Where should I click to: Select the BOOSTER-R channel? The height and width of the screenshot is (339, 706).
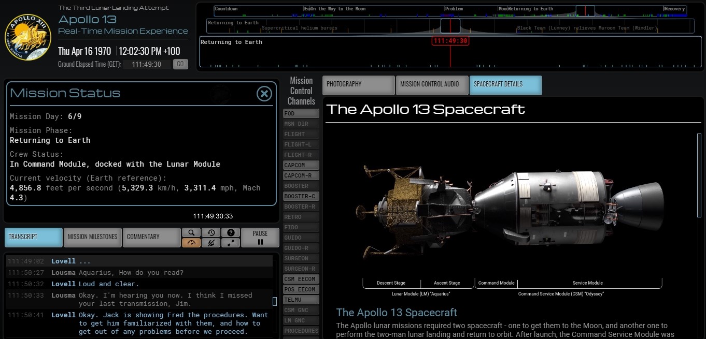point(301,207)
